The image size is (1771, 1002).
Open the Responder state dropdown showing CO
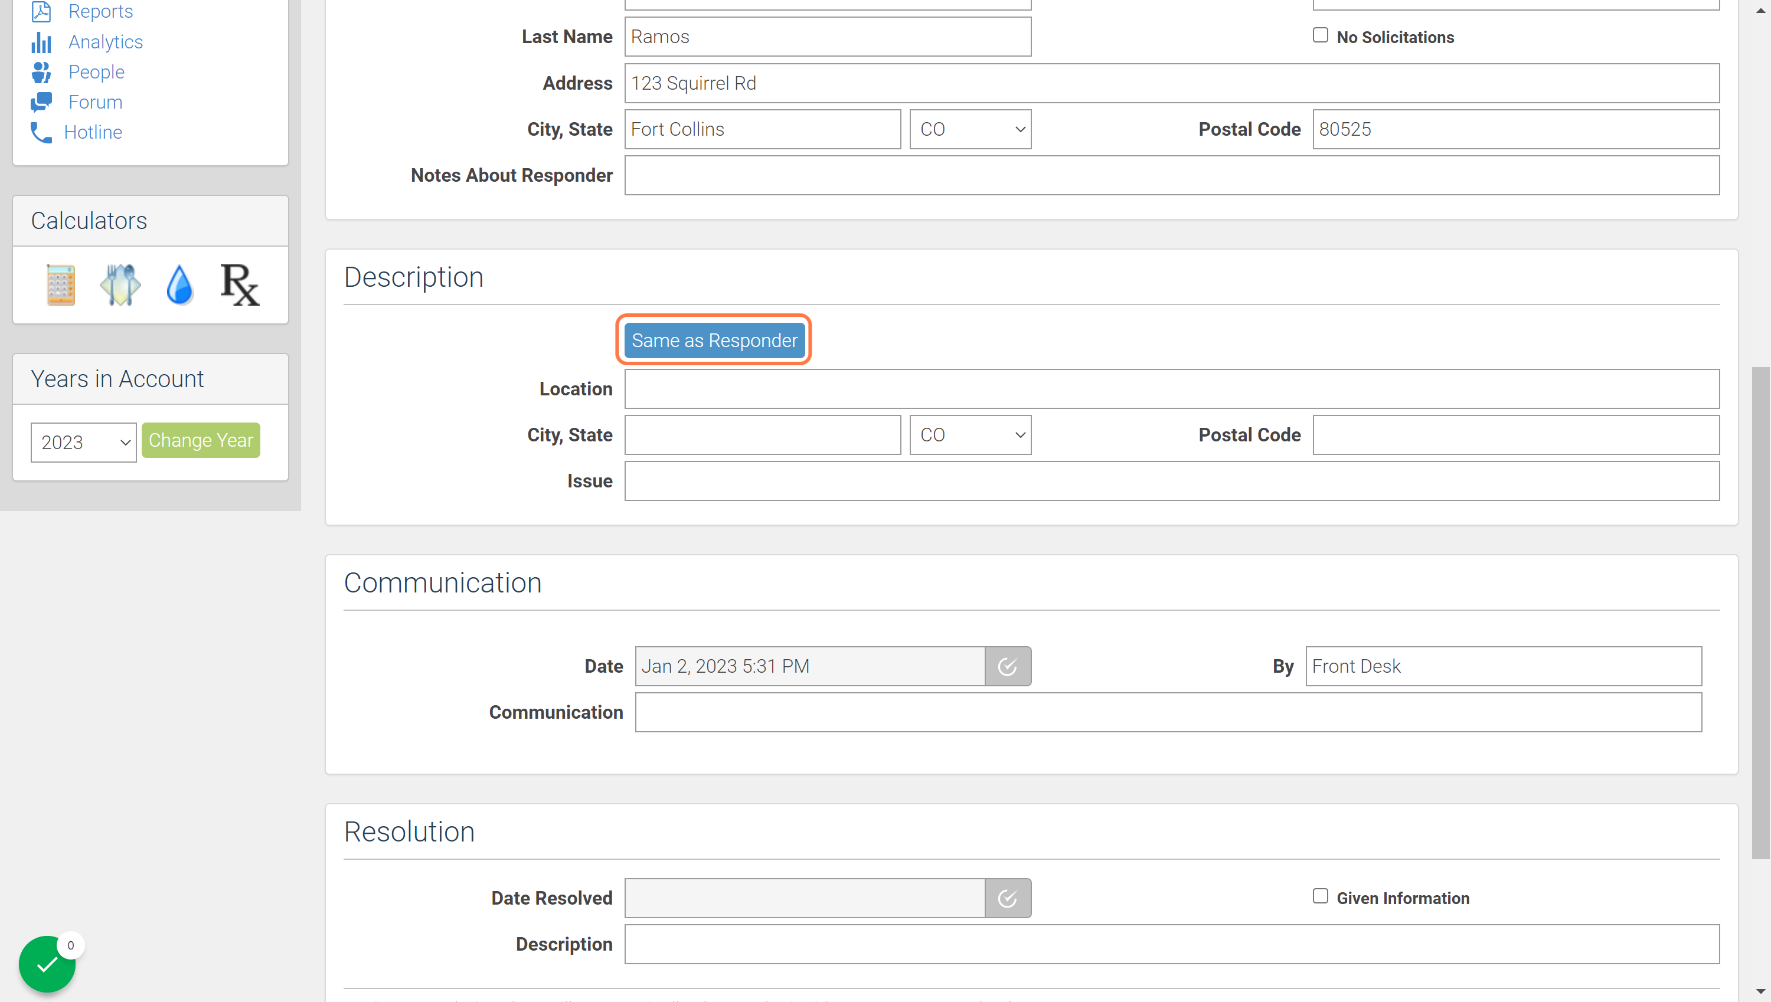pos(971,129)
